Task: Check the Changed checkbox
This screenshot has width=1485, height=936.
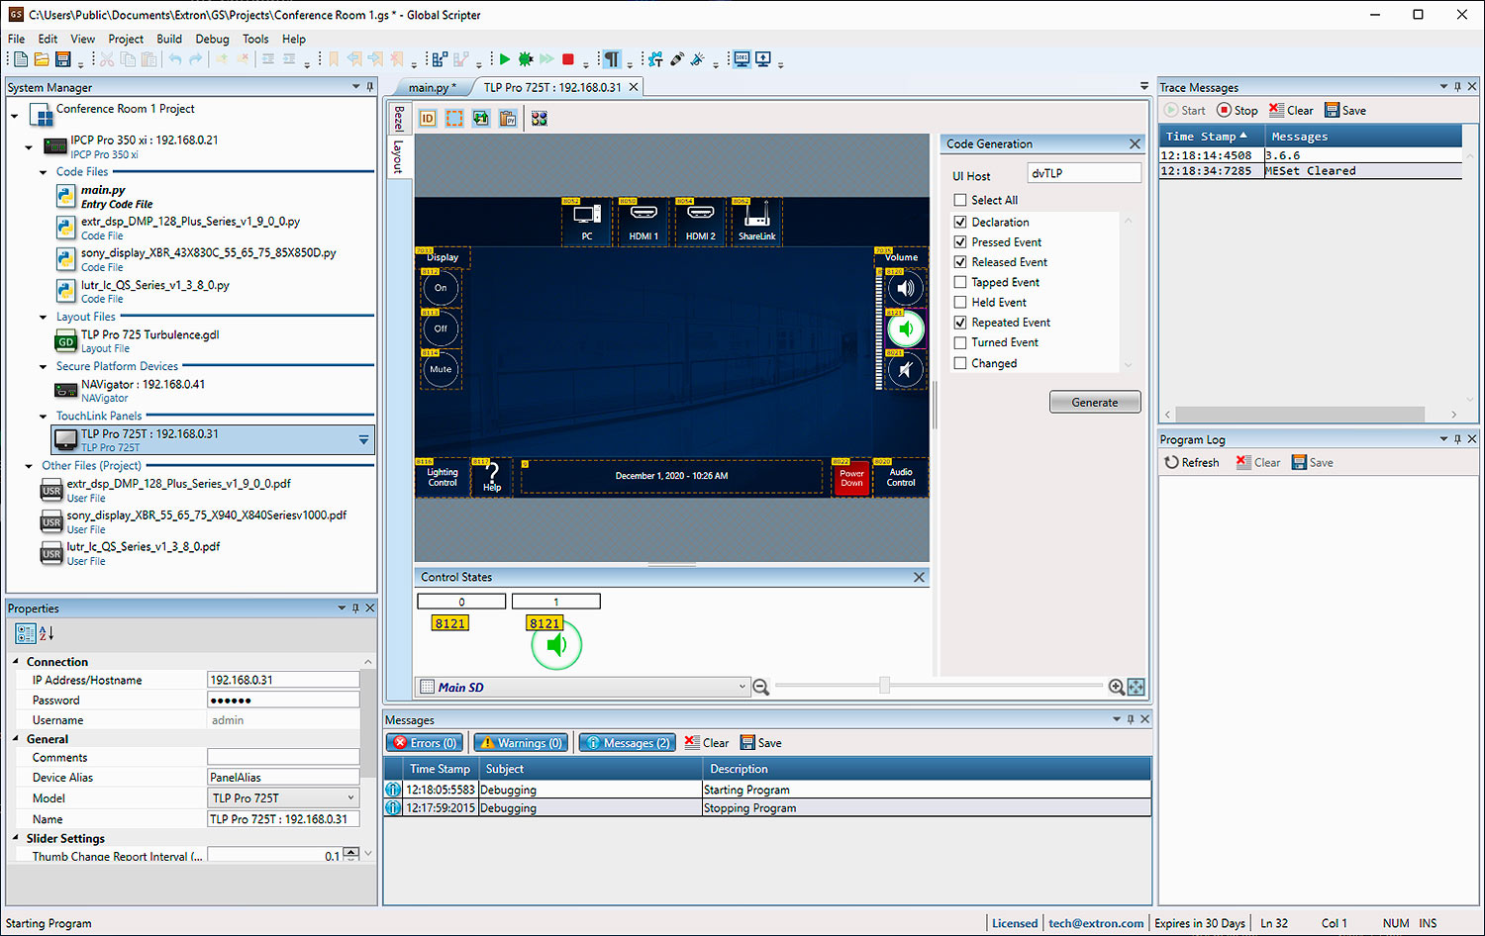Action: (960, 363)
